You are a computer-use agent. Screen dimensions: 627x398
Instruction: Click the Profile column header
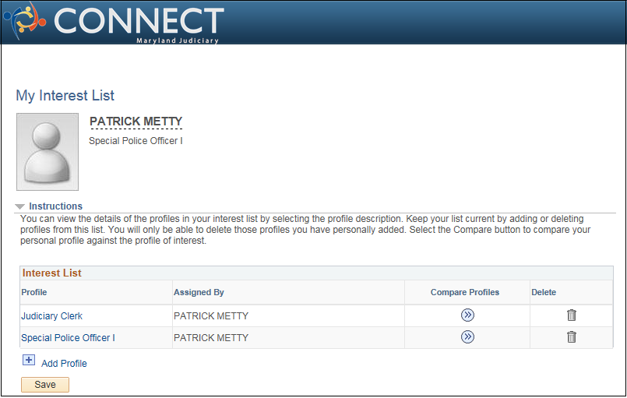34,292
